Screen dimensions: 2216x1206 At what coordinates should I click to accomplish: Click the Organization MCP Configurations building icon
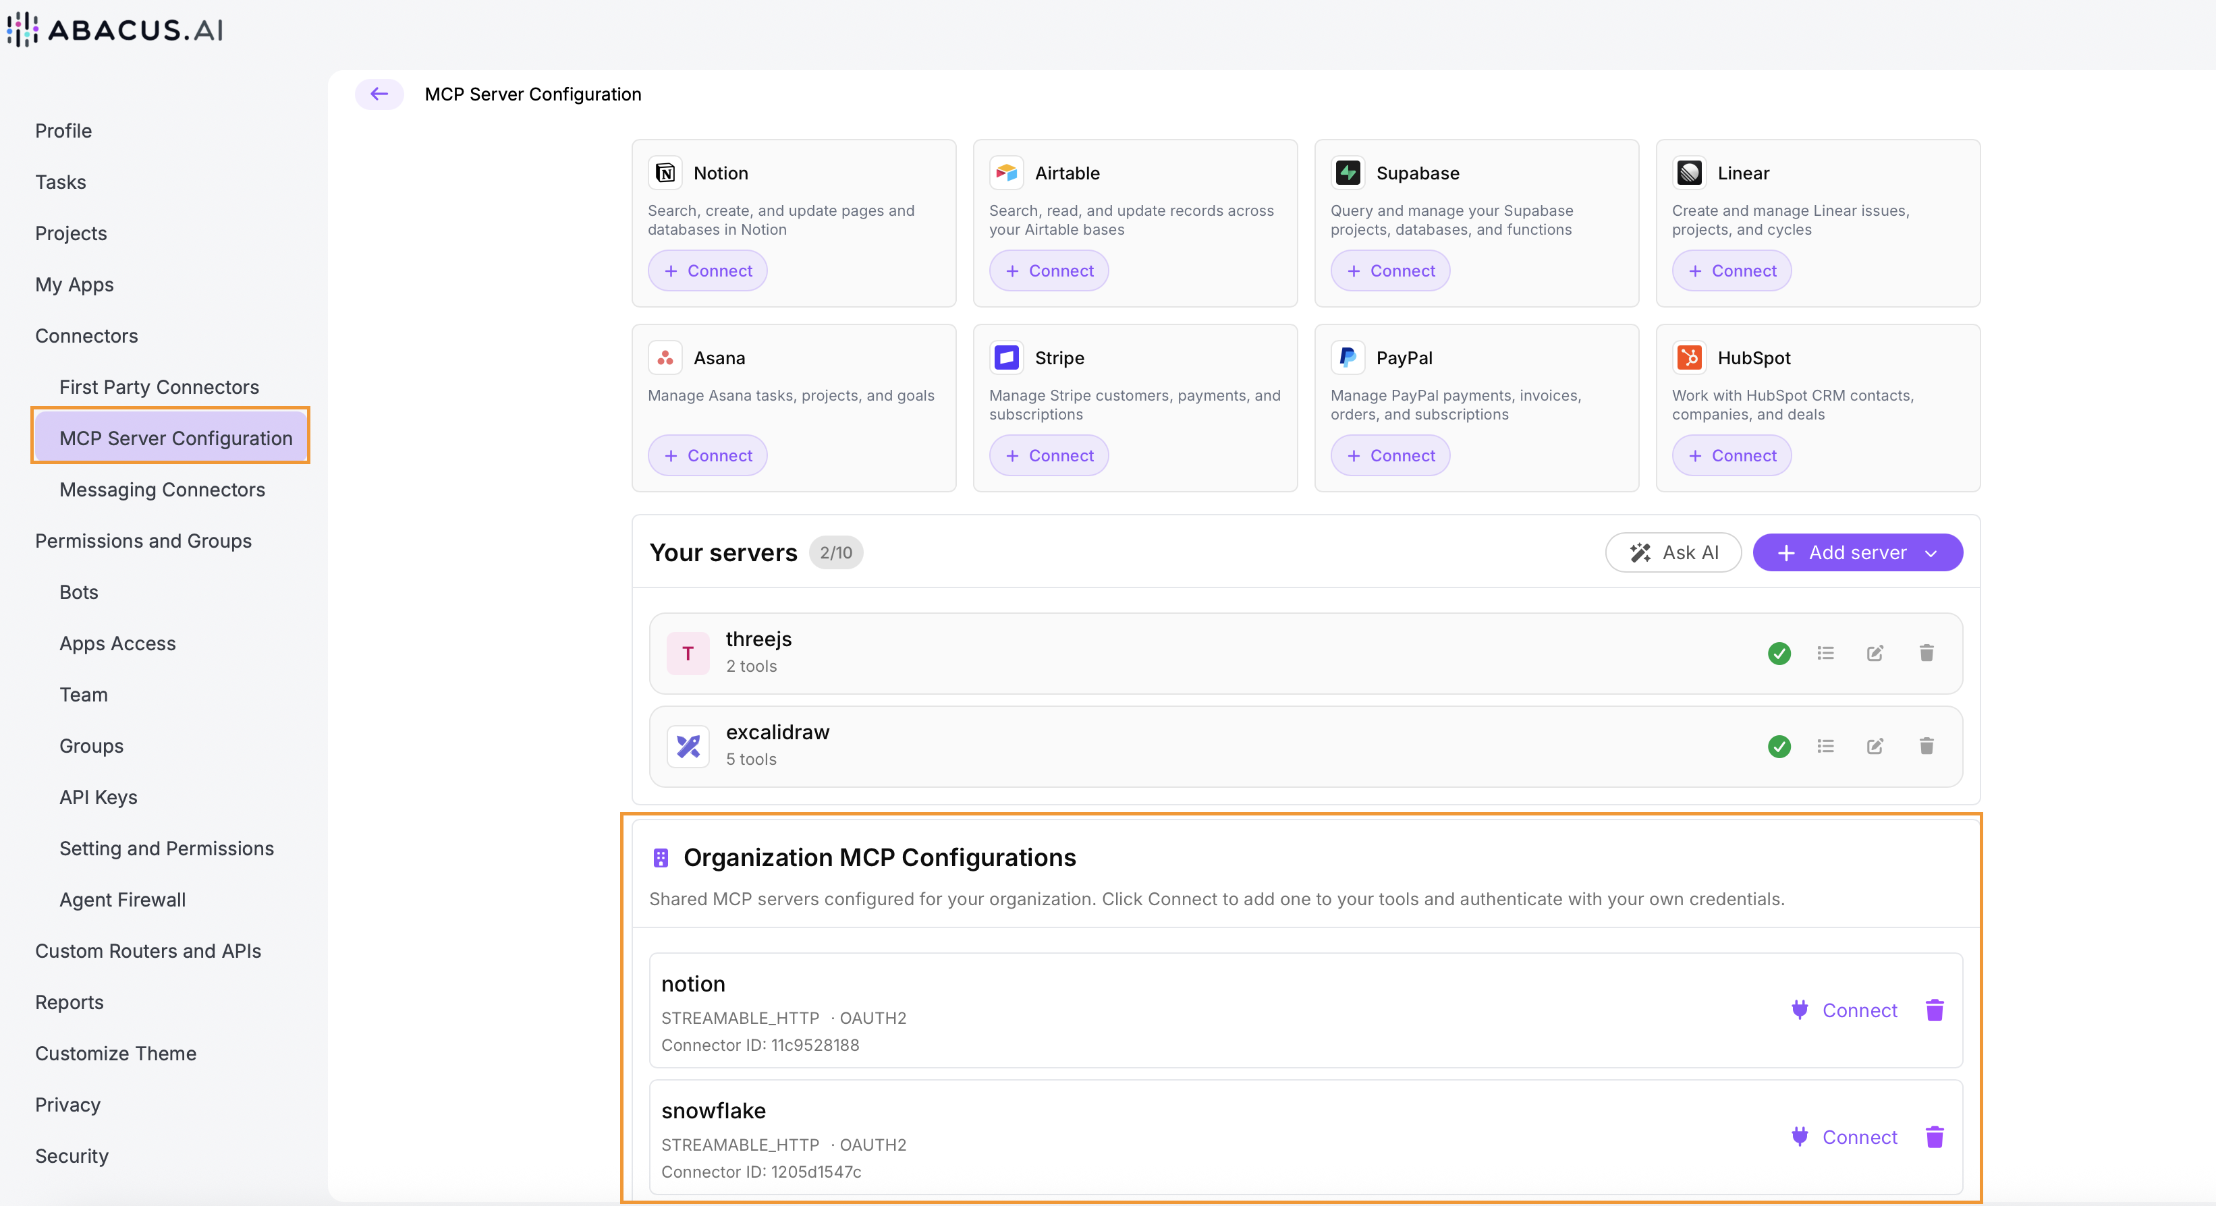661,858
